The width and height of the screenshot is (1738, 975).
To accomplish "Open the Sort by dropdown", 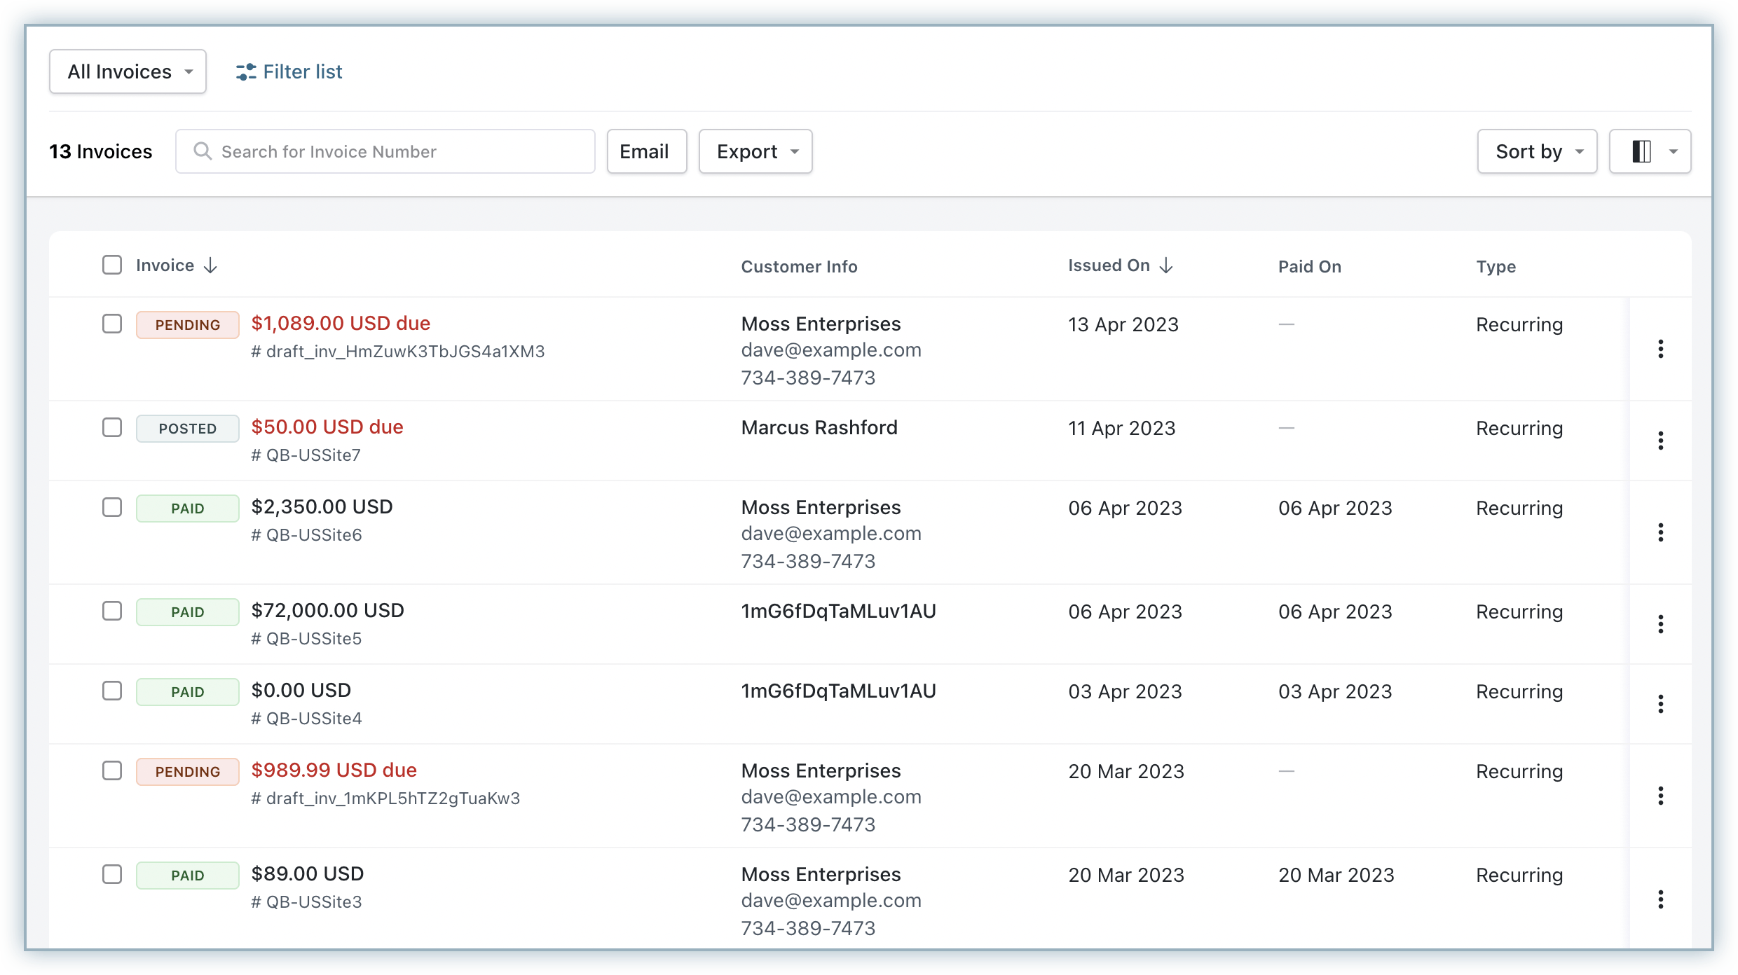I will click(1536, 151).
